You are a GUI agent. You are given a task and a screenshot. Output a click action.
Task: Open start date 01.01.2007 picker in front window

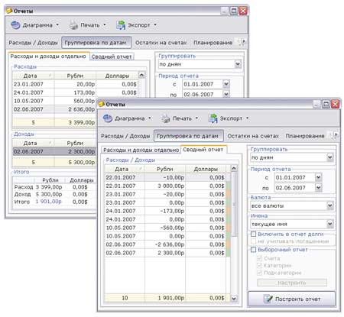tap(318, 177)
